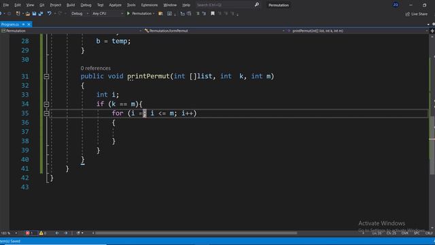Click the comment-out lines icon
The image size is (435, 245).
pyautogui.click(x=198, y=14)
